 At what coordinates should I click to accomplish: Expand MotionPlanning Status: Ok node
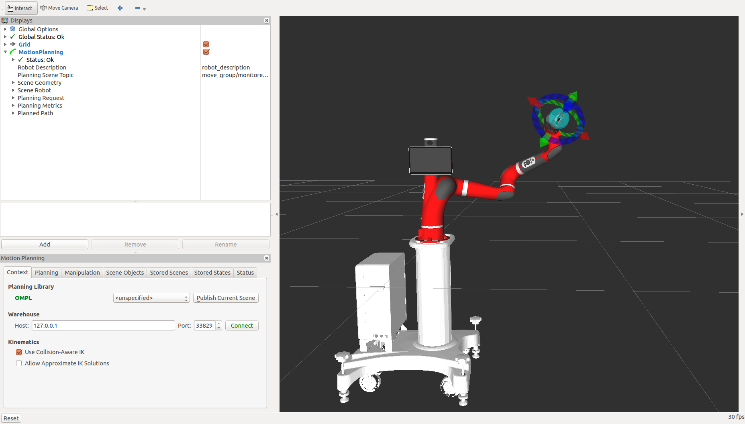coord(13,59)
